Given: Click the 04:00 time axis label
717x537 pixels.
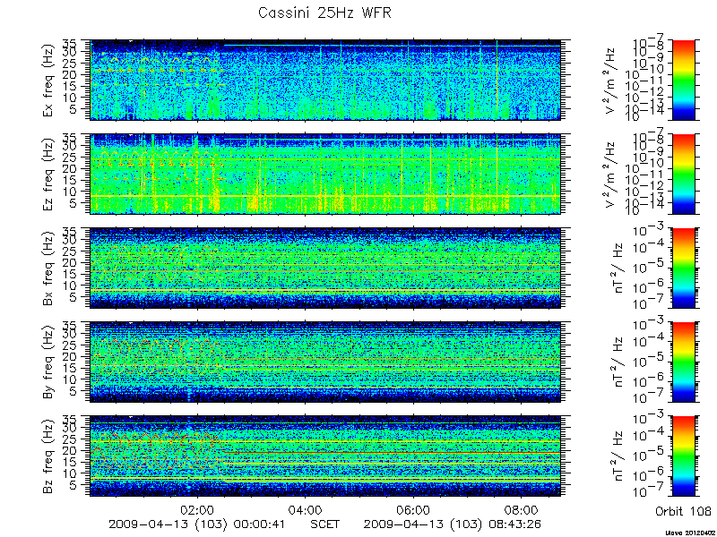Looking at the screenshot, I should (306, 509).
